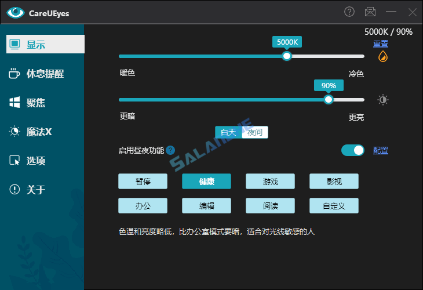Click the Windows logo icon beside 聚焦
423x290 pixels.
(14, 102)
